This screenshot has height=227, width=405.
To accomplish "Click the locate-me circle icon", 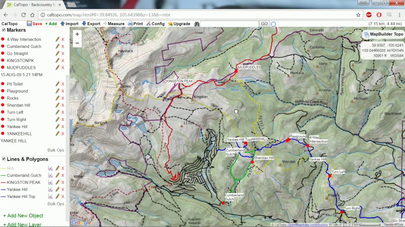I will [273, 24].
